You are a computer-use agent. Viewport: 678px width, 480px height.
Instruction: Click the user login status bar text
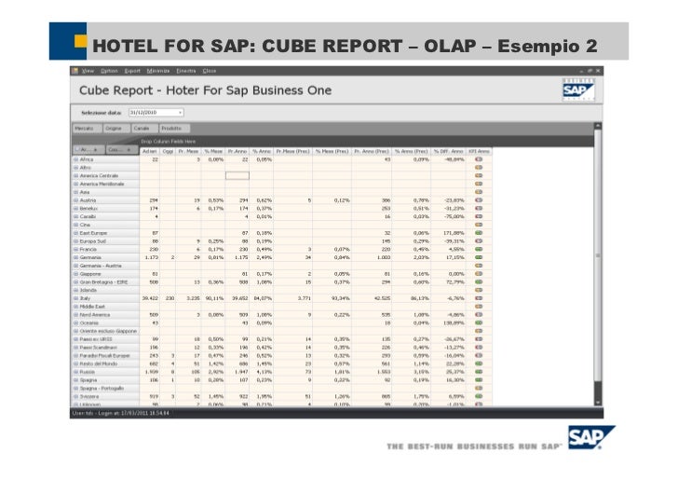tap(121, 413)
